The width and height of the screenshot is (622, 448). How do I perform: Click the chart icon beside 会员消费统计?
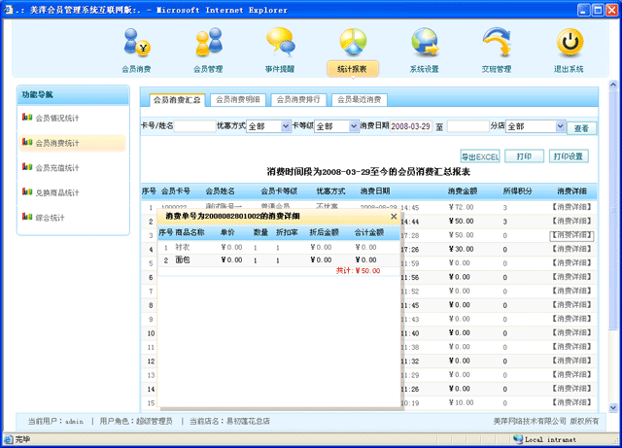click(x=27, y=142)
